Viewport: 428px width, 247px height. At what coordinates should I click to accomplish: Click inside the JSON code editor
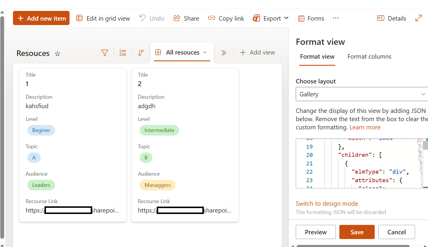pyautogui.click(x=359, y=163)
